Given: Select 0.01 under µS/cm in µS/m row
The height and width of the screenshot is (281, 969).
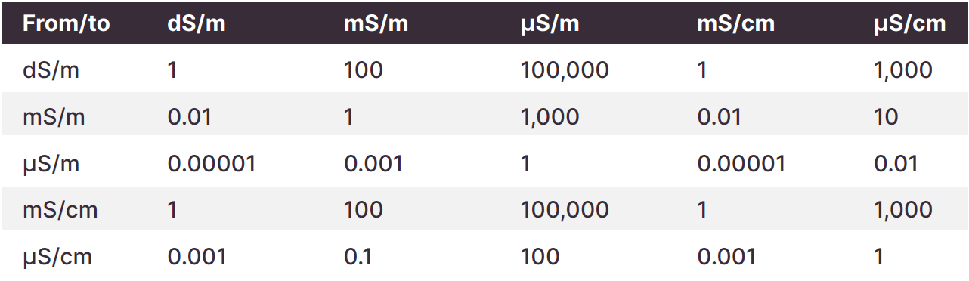Looking at the screenshot, I should pos(896,163).
